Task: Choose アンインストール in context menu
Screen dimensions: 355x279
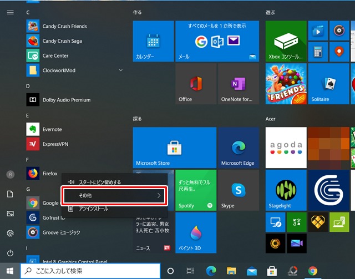Action: coord(115,209)
